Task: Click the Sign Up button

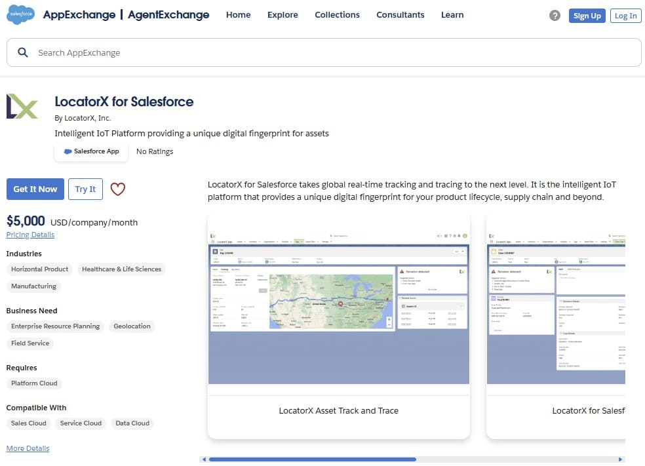Action: click(x=587, y=16)
